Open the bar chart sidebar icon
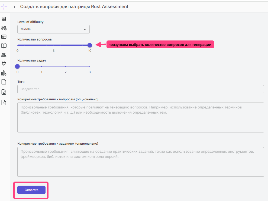The image size is (268, 201). tap(4, 73)
